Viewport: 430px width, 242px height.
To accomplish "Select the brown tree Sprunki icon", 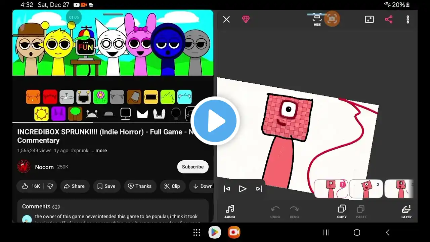I will 75,114.
